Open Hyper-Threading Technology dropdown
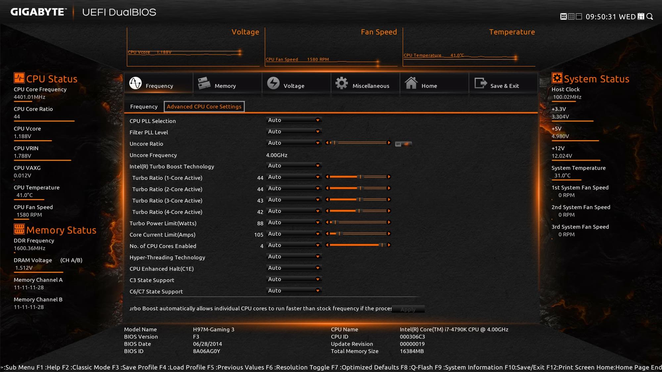 point(294,256)
